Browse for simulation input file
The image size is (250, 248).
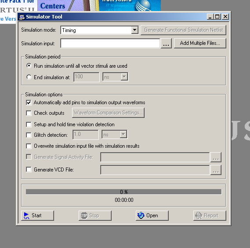tap(166, 43)
